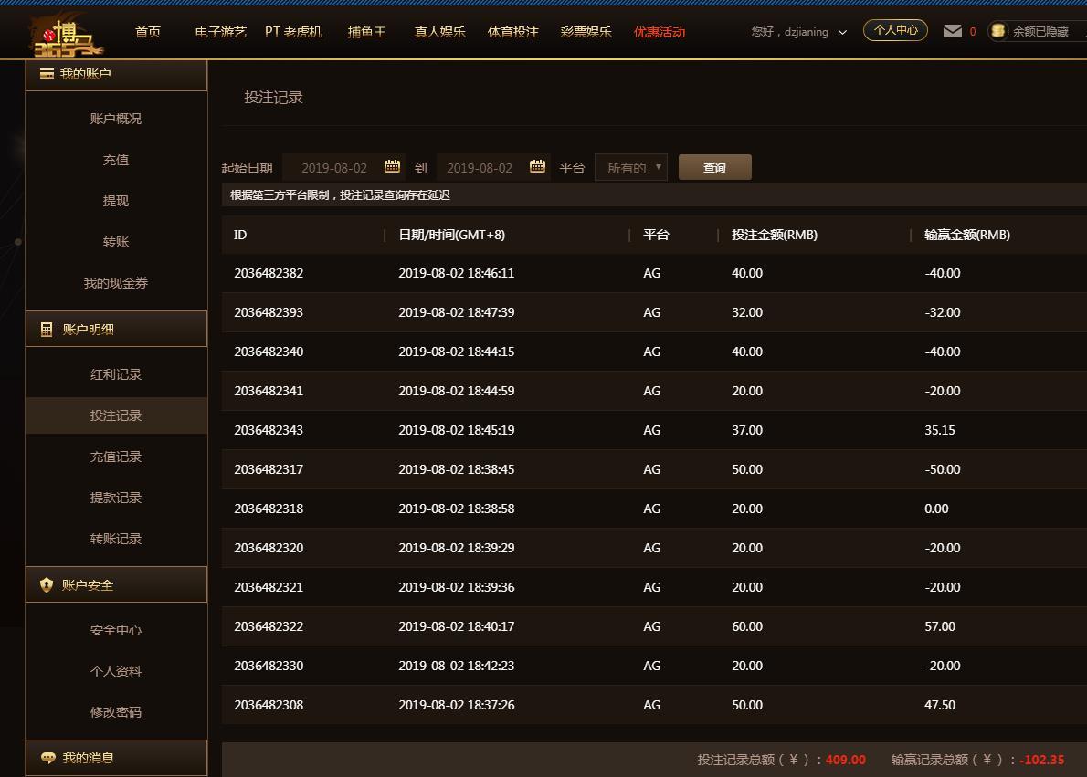Select record ID 2036482341
This screenshot has width=1087, height=777.
point(269,391)
